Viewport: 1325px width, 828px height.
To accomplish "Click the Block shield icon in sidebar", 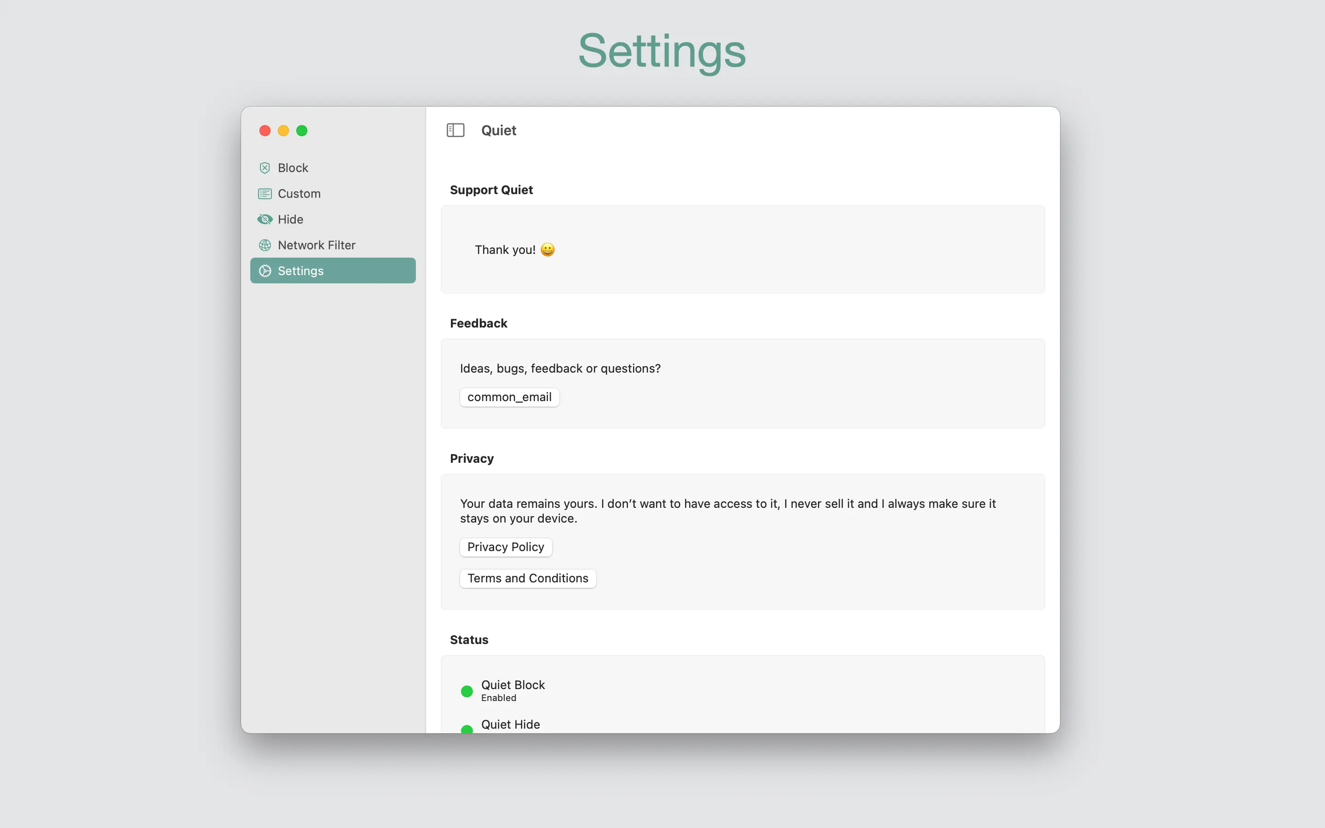I will pyautogui.click(x=265, y=167).
